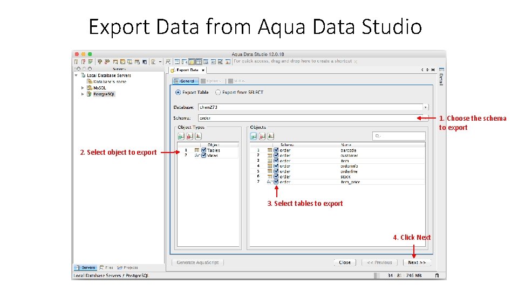This screenshot has height=291, width=518.
Task: Click the orderinfo name cell
Action: click(349, 166)
